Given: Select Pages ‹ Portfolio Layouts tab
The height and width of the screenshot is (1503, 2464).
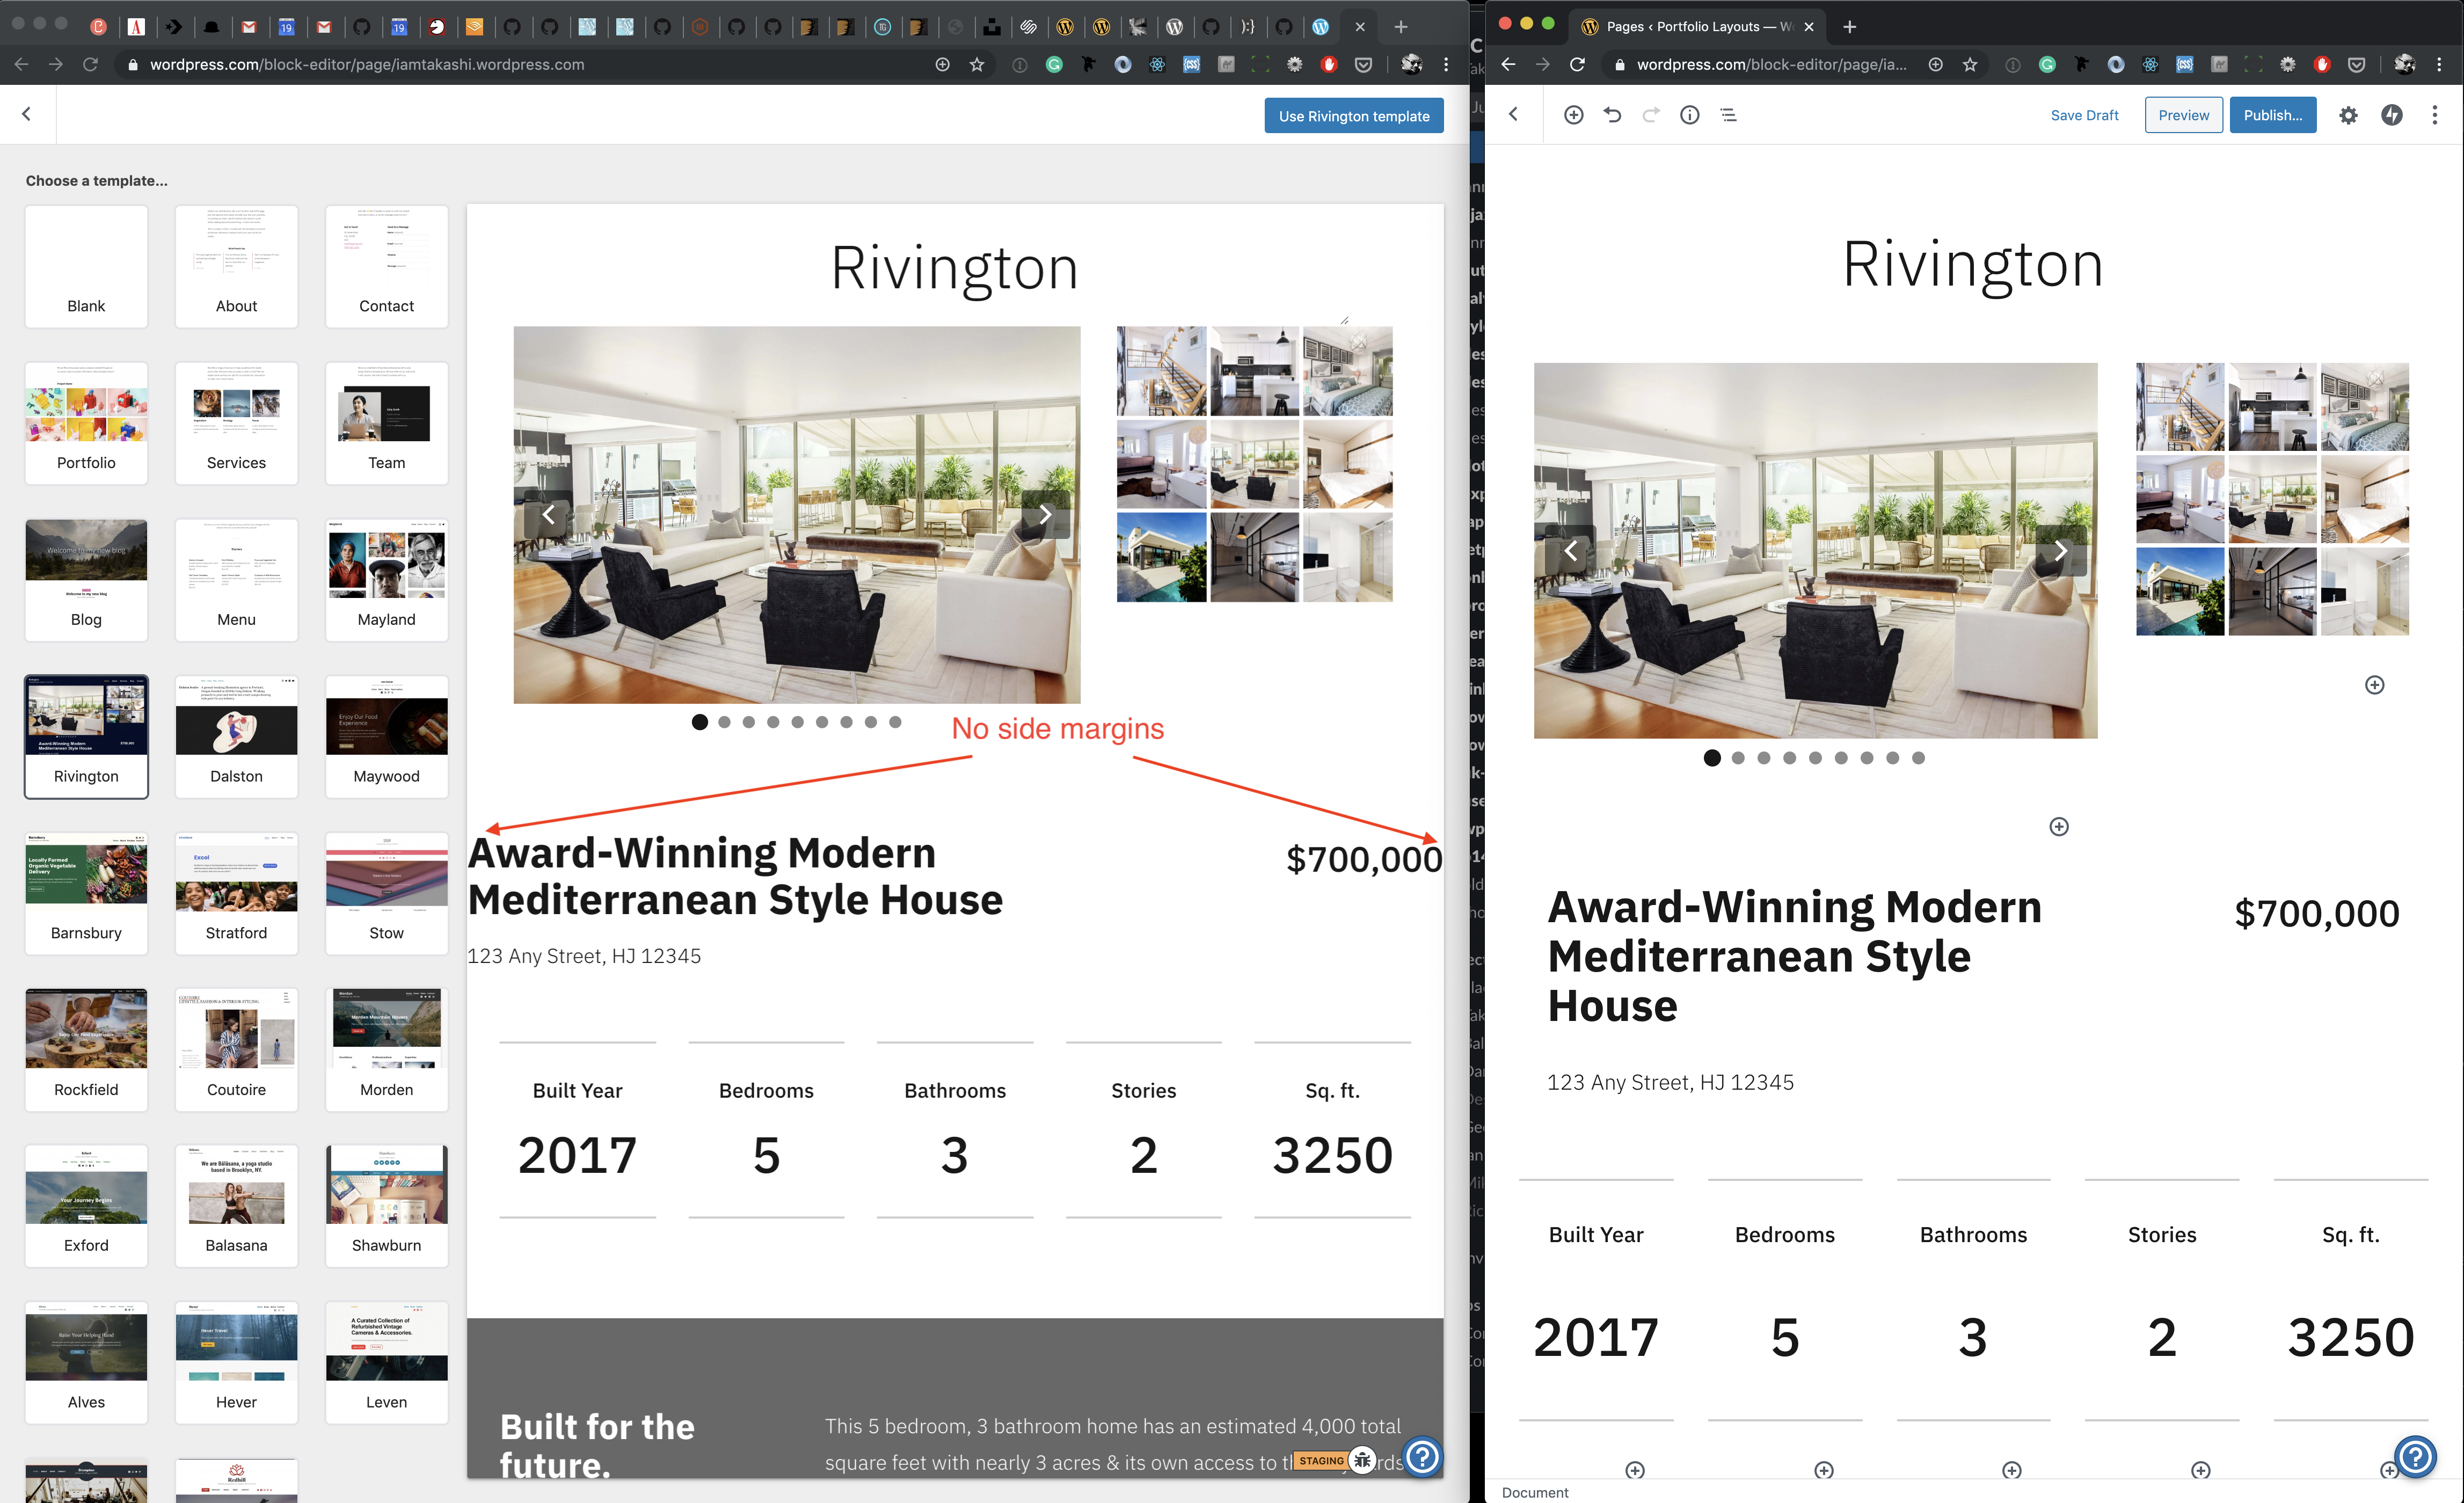Looking at the screenshot, I should pos(1697,26).
